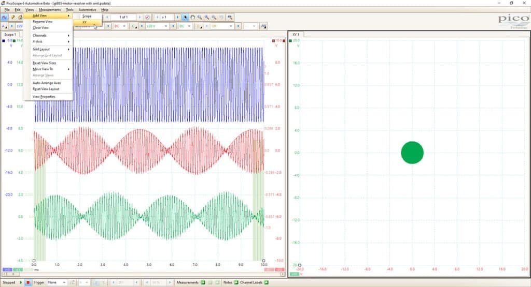Click the right time ruler handle at 10.0 ms
The image size is (531, 287).
(263, 261)
